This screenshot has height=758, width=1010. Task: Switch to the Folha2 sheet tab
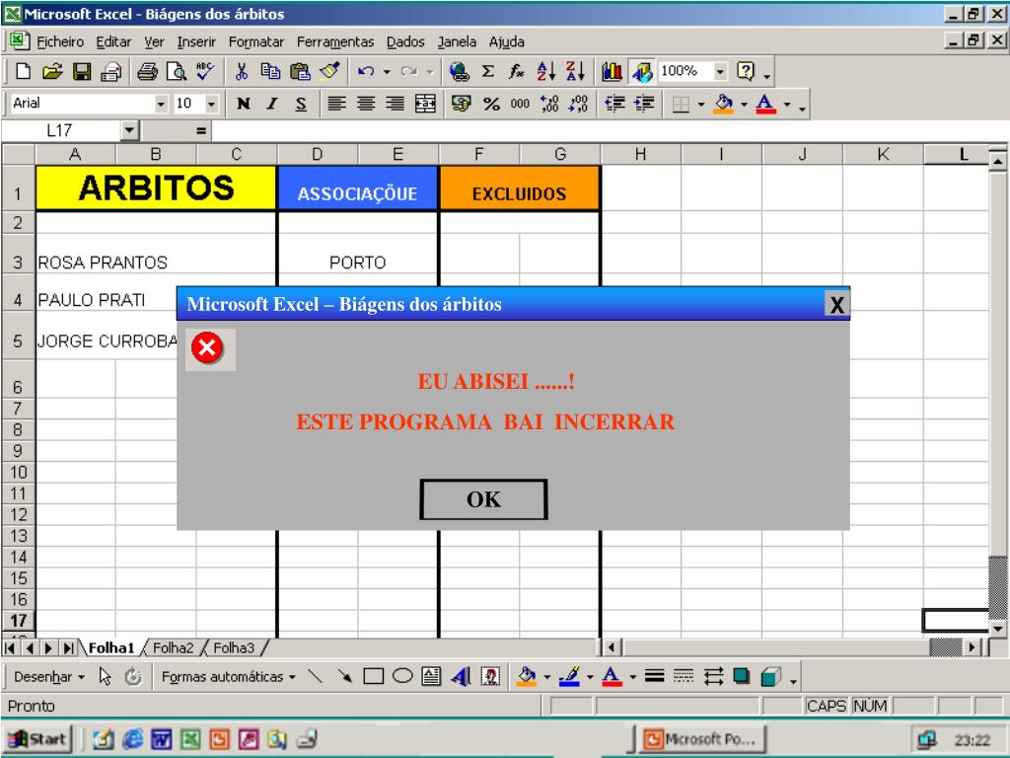(x=173, y=647)
